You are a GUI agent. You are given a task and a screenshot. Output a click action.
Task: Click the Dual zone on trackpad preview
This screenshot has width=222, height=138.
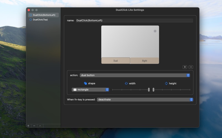coord(116,61)
